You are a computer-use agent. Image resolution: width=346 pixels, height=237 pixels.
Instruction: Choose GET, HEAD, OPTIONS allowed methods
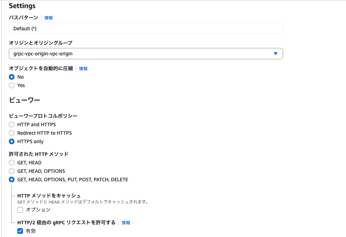[11, 171]
